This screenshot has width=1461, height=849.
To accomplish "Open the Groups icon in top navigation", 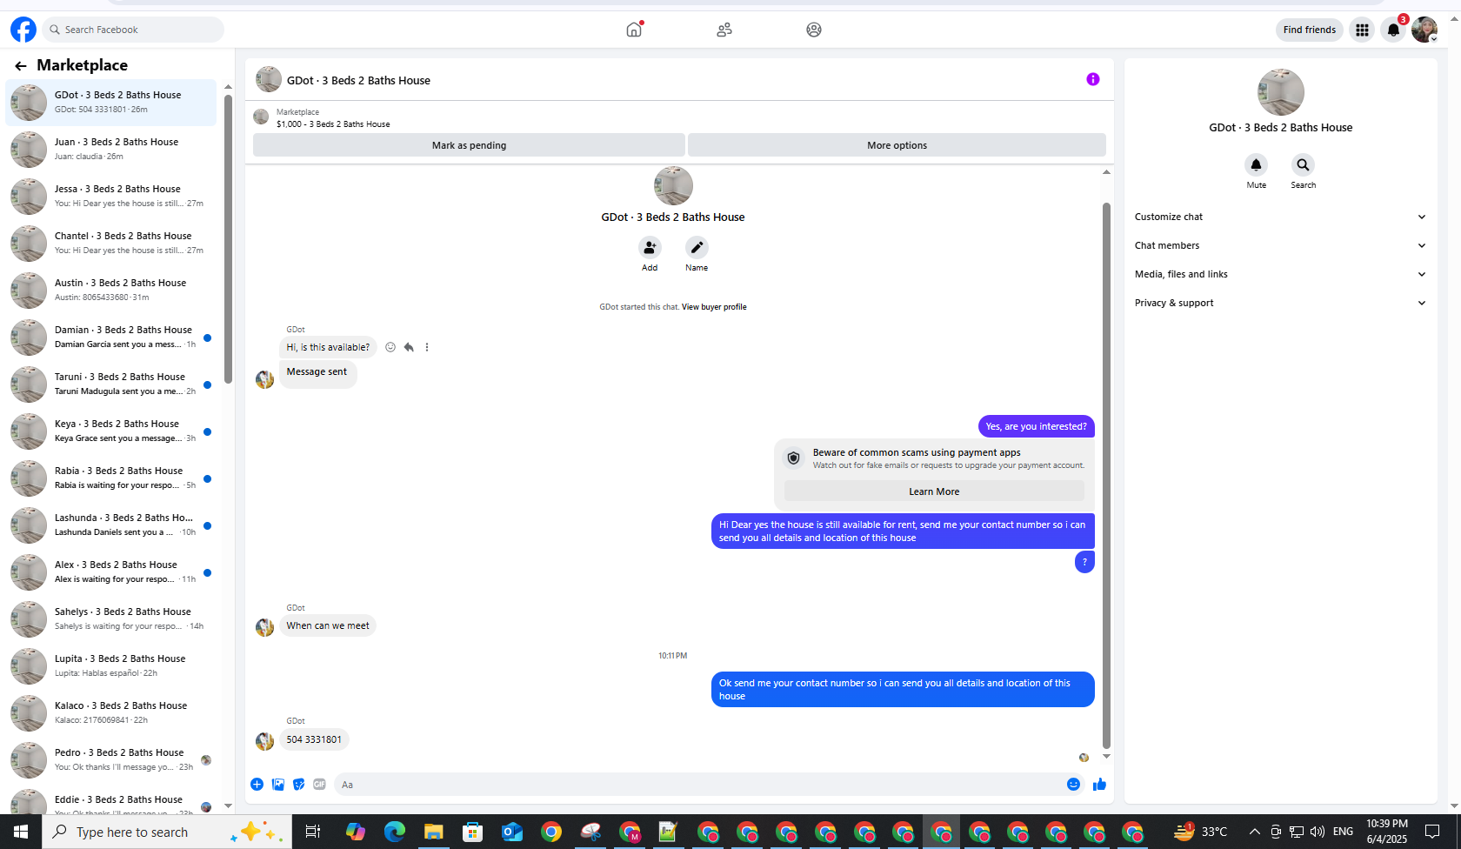I will [814, 30].
